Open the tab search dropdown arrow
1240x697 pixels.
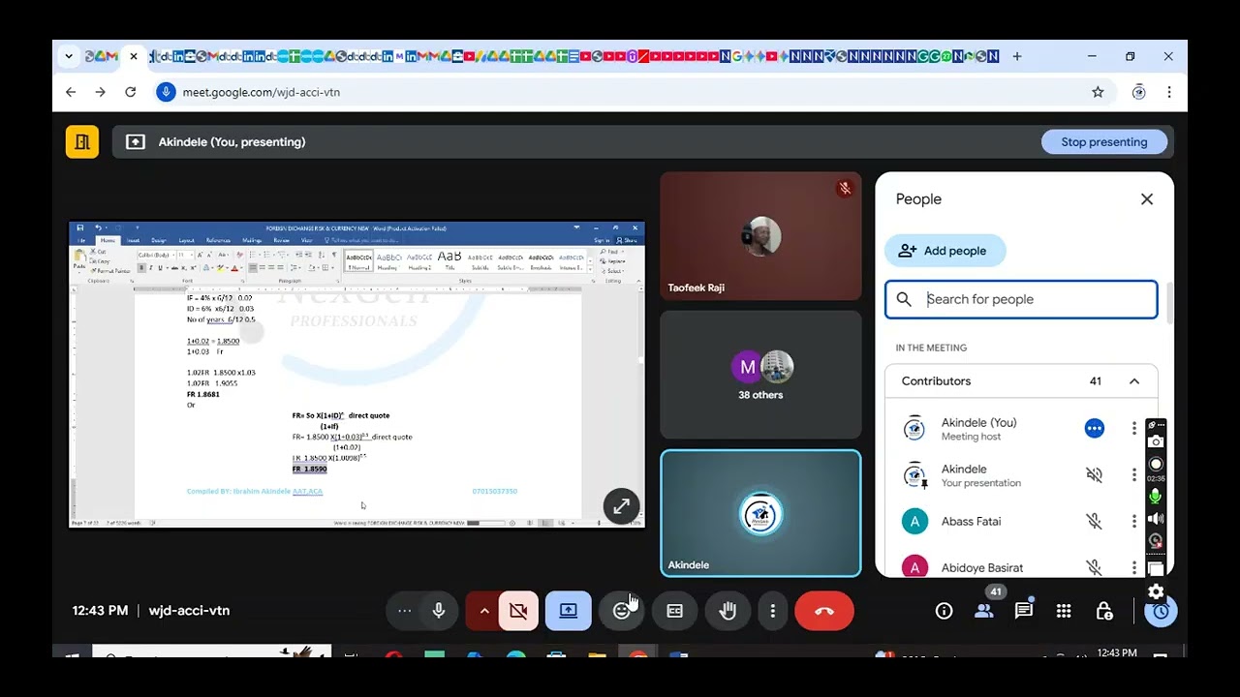coord(68,56)
